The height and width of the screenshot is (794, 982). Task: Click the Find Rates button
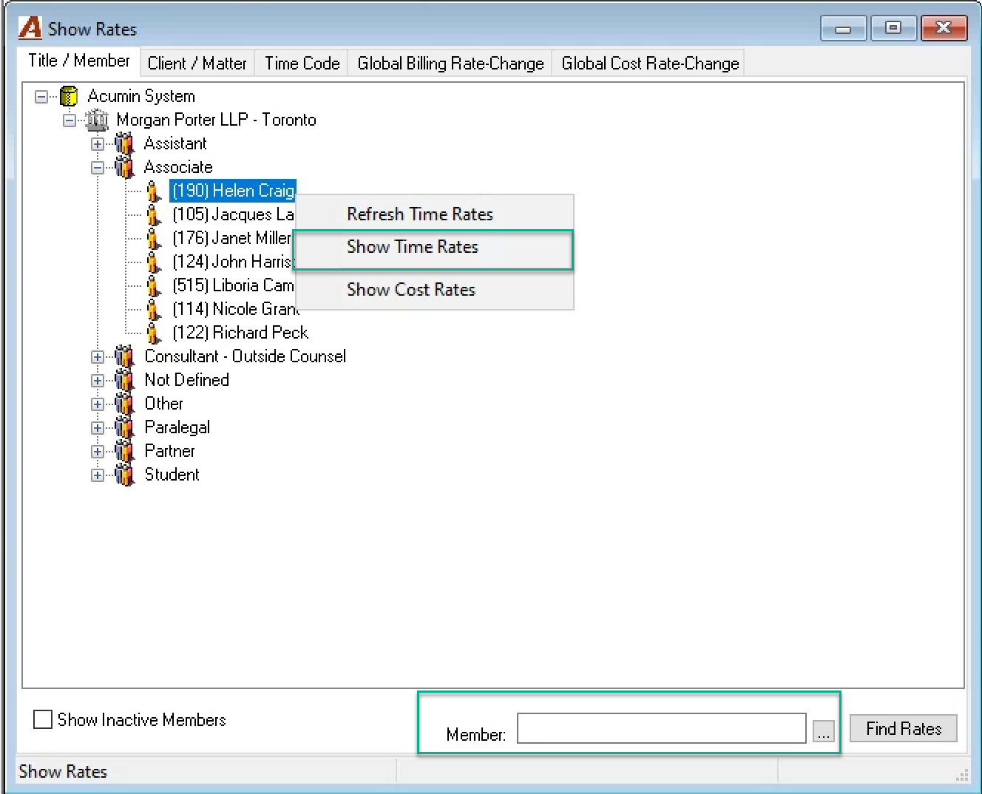click(904, 729)
